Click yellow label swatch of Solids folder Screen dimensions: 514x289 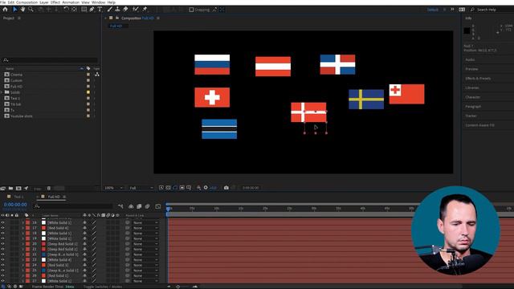88,92
